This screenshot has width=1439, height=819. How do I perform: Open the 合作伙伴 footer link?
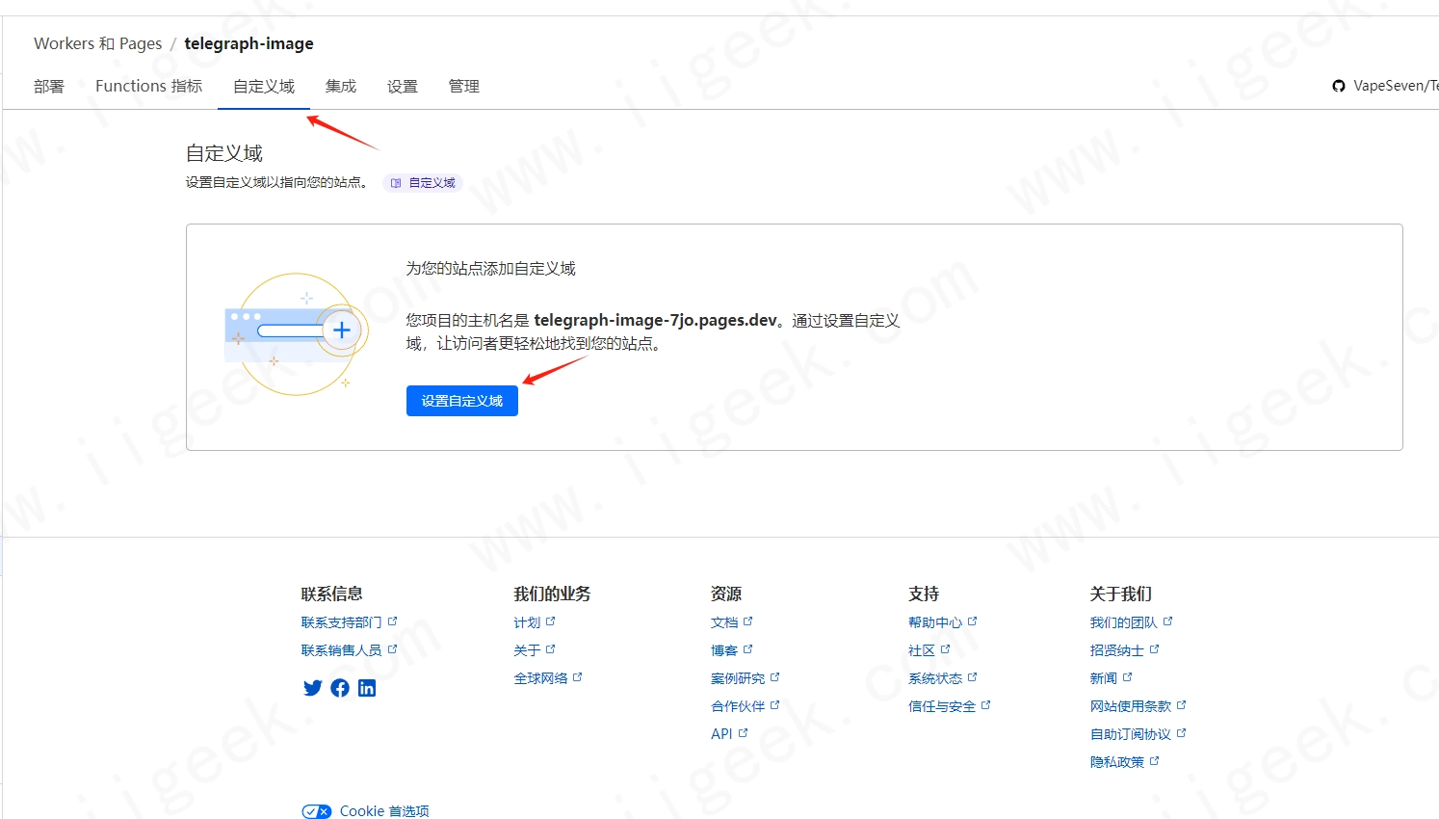[x=746, y=706]
